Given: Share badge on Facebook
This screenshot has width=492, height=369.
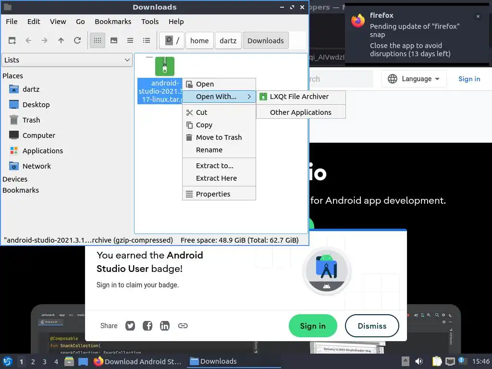Looking at the screenshot, I should (148, 326).
